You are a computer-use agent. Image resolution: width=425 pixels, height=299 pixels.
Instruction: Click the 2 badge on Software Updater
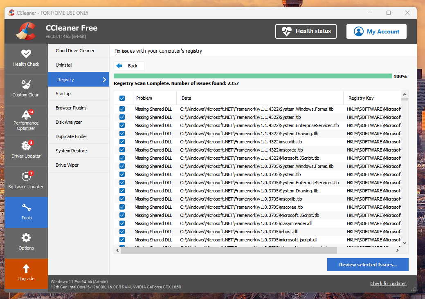[31, 173]
